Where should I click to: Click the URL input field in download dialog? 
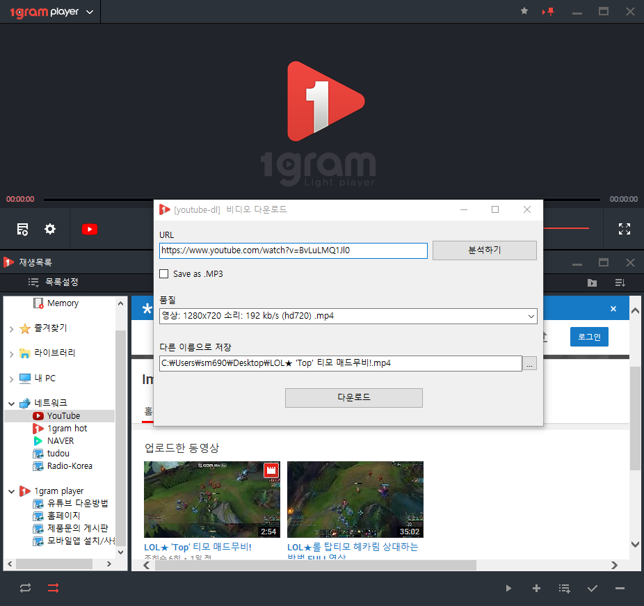coord(293,250)
